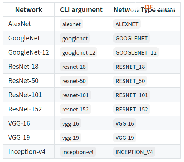Select the alexnet code tag
The width and height of the screenshot is (184, 162).
pos(71,24)
